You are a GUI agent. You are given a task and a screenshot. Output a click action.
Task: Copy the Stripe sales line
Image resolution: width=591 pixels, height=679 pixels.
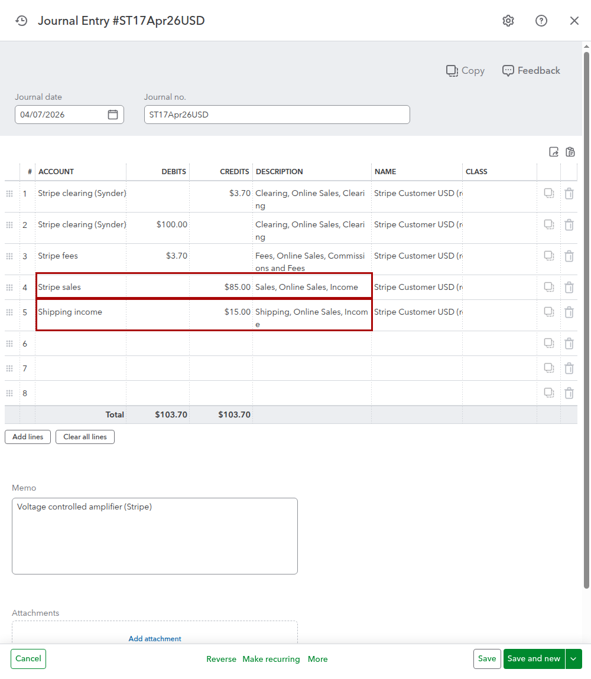point(549,287)
